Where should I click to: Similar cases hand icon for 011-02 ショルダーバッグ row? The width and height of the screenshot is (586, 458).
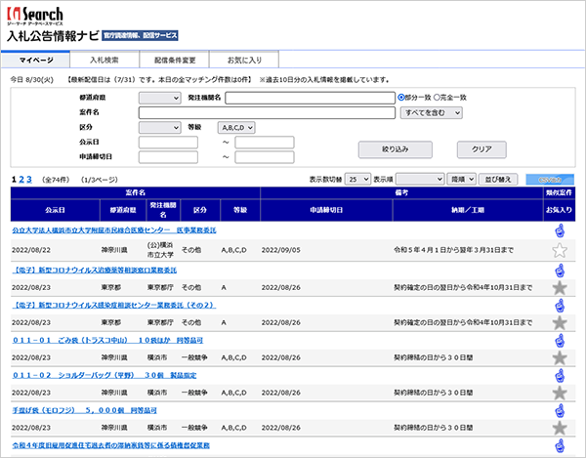[560, 376]
